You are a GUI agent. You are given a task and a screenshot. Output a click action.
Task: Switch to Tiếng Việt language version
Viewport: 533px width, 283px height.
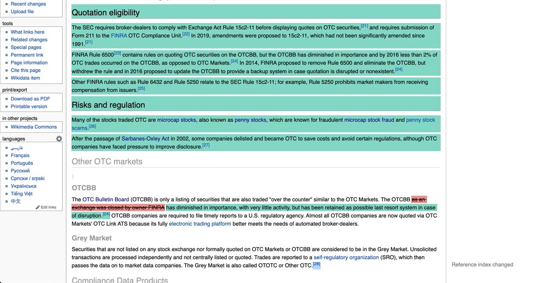[22, 194]
